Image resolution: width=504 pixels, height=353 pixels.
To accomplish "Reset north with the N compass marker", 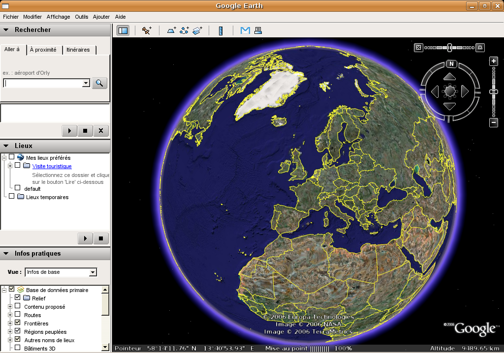I will tap(451, 63).
